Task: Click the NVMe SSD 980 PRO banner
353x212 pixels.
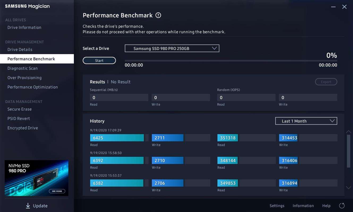Action: [36, 178]
